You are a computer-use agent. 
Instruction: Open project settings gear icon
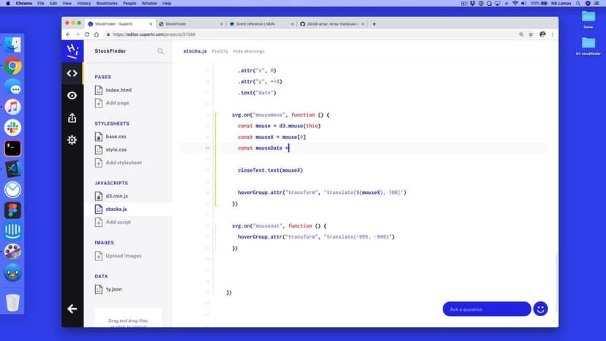coord(72,140)
